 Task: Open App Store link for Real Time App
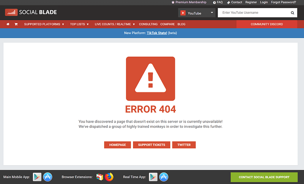[164, 177]
